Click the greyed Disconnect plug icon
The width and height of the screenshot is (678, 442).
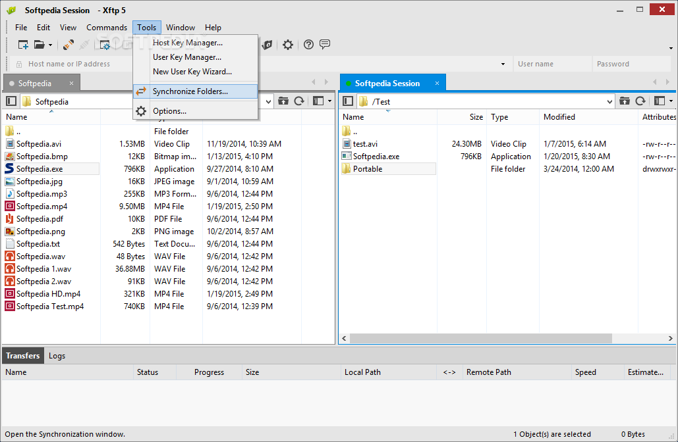85,45
